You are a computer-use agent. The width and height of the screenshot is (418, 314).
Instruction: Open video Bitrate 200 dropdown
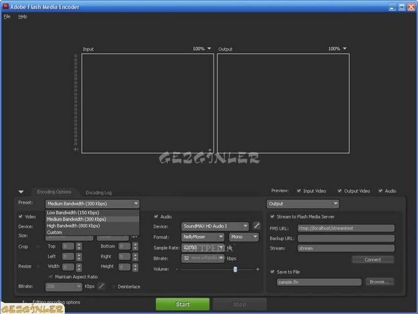pyautogui.click(x=63, y=286)
